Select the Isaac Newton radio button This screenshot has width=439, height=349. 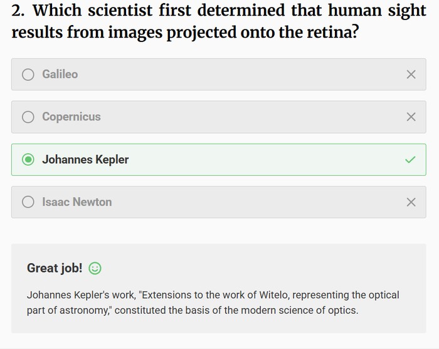pyautogui.click(x=28, y=202)
